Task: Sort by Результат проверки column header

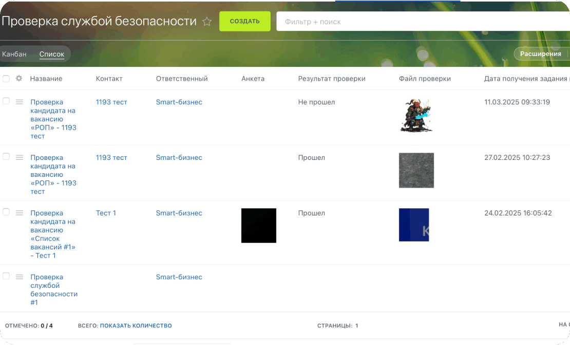Action: tap(332, 79)
